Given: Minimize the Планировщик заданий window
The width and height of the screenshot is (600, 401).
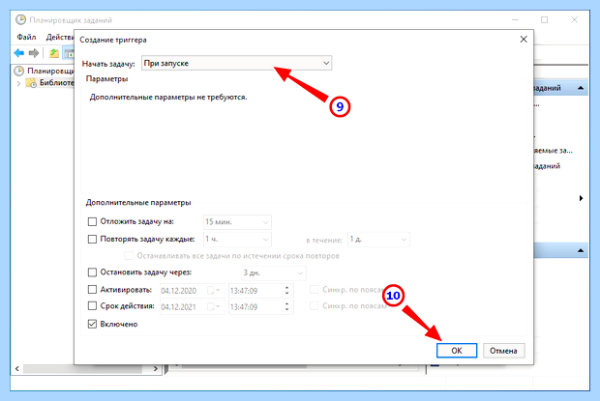Looking at the screenshot, I should (x=515, y=20).
